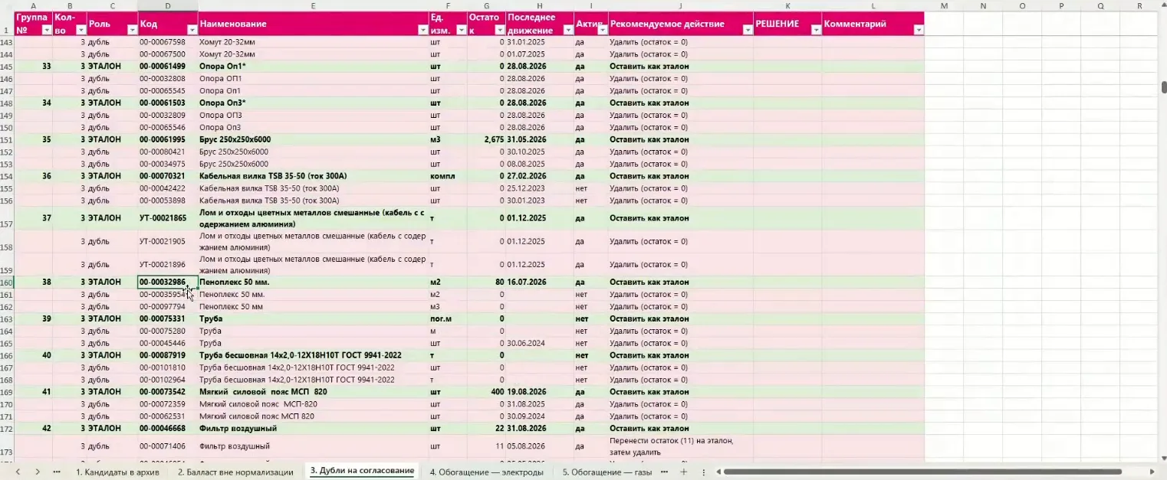Open the filter dropdown for Группа №

(x=46, y=30)
